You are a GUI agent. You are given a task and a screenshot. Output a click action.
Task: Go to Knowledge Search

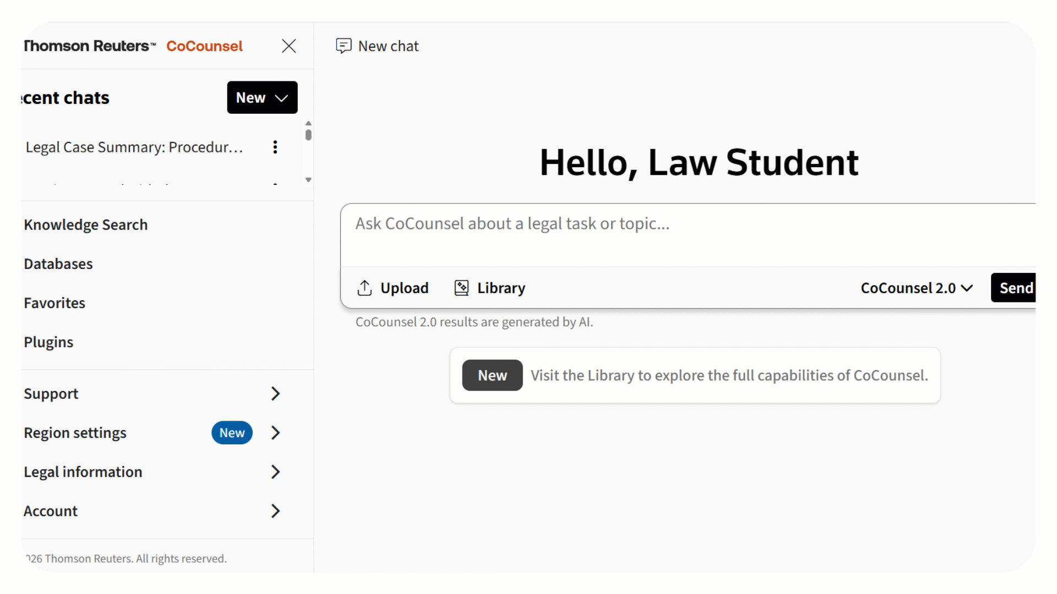pos(86,224)
